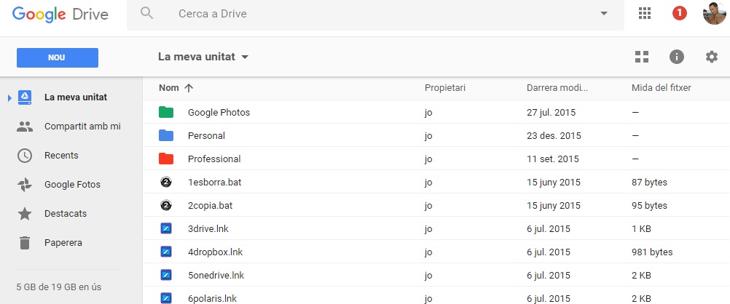The image size is (730, 304).
Task: Select the red Professional folder icon
Action: [165, 159]
